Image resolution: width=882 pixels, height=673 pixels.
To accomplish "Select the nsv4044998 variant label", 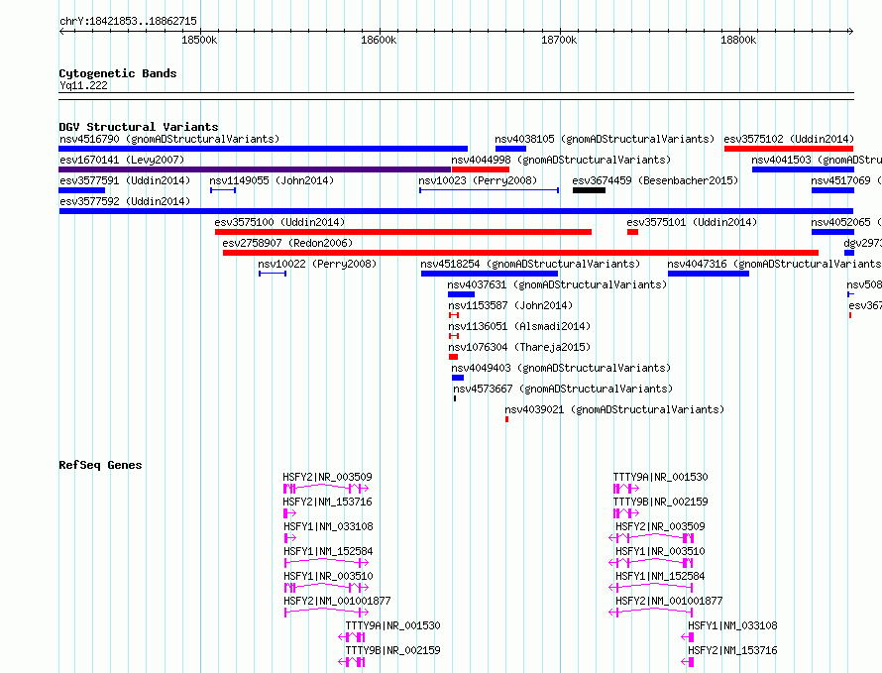I will (561, 160).
